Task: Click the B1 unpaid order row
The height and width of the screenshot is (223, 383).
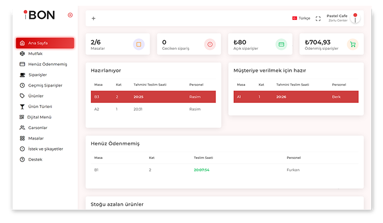Action: [x=224, y=170]
